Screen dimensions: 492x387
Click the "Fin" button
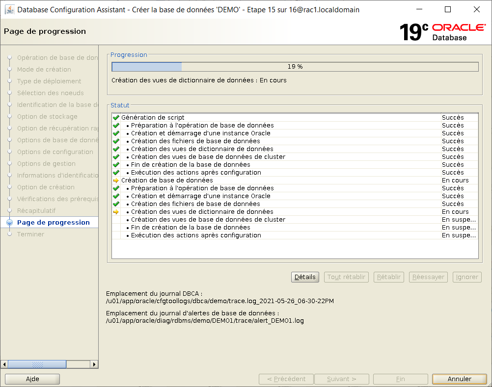(400, 379)
